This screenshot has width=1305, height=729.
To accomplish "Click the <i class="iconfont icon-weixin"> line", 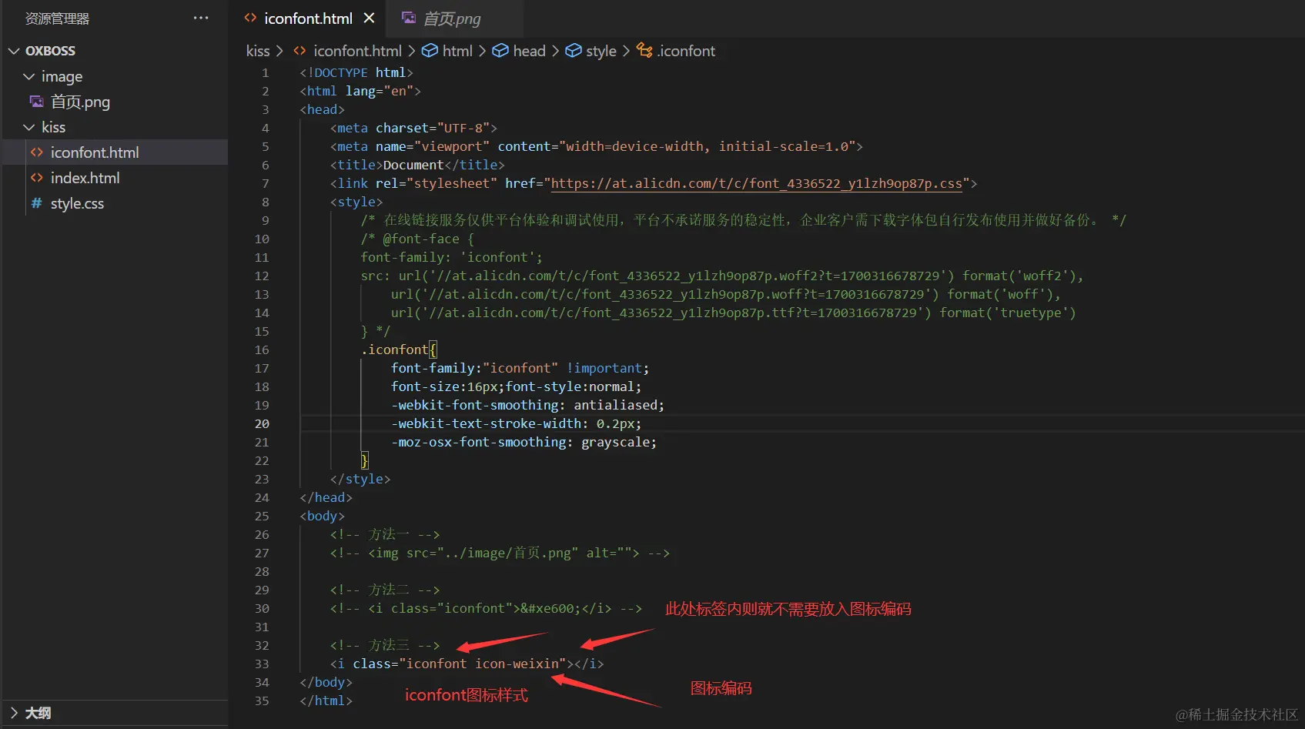I will [467, 664].
